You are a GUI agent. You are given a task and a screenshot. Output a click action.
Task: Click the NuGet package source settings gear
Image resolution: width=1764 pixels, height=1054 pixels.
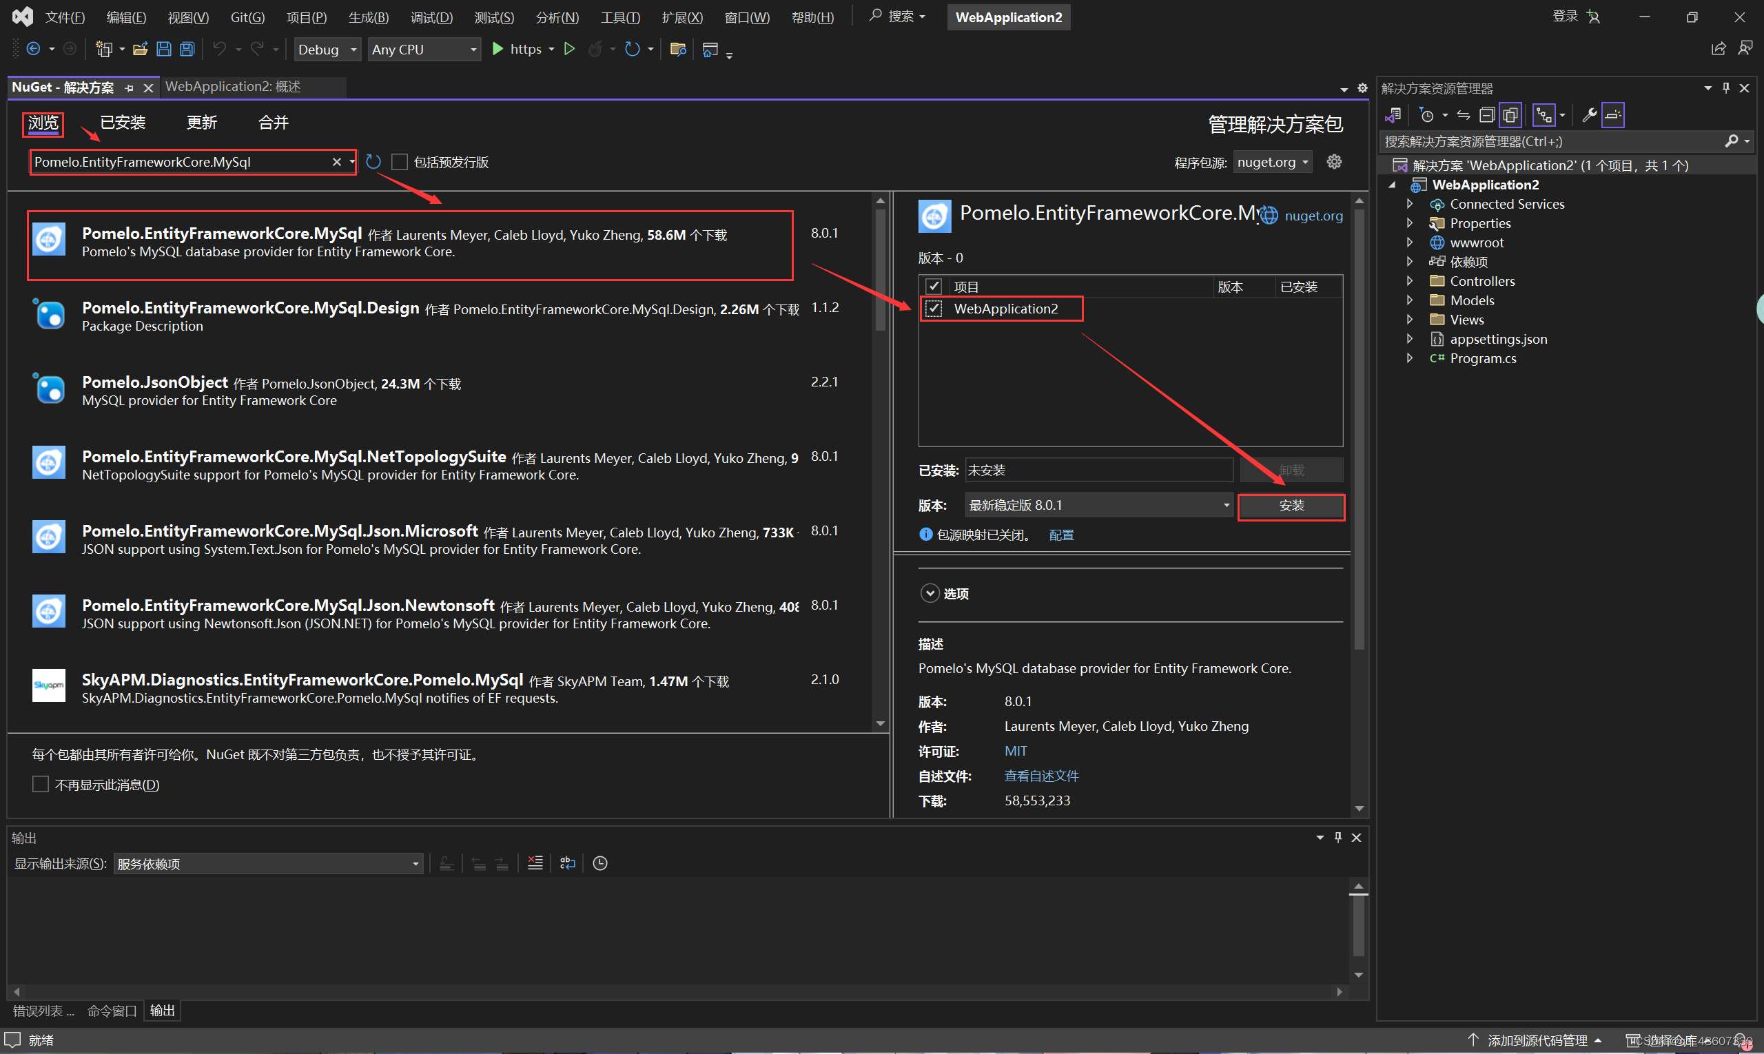1333,162
